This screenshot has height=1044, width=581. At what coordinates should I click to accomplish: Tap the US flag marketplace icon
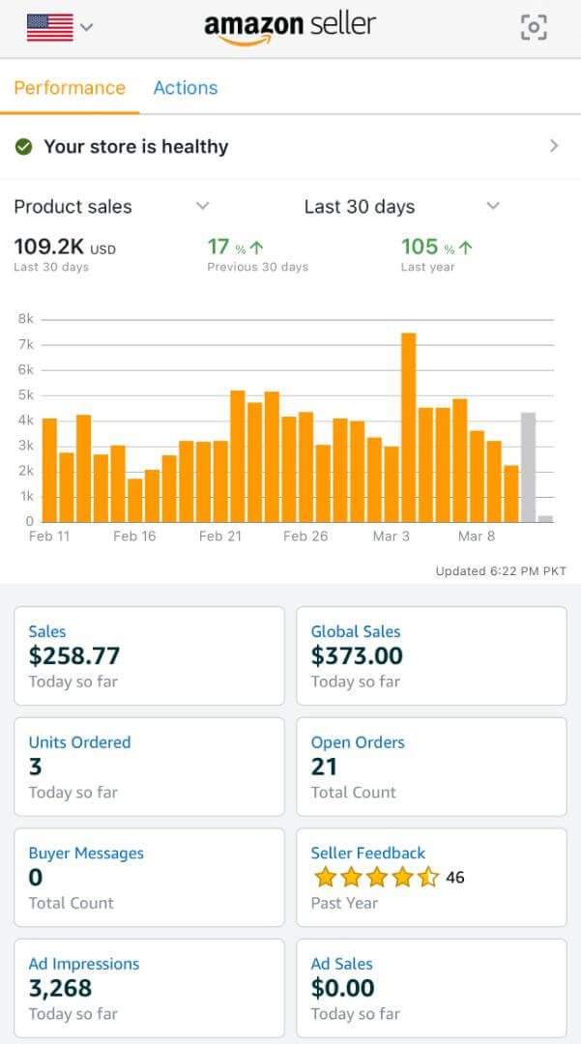click(50, 27)
